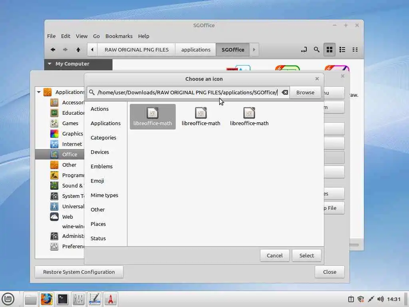Select Office category in menu editor
This screenshot has height=307, width=409.
click(x=60, y=154)
